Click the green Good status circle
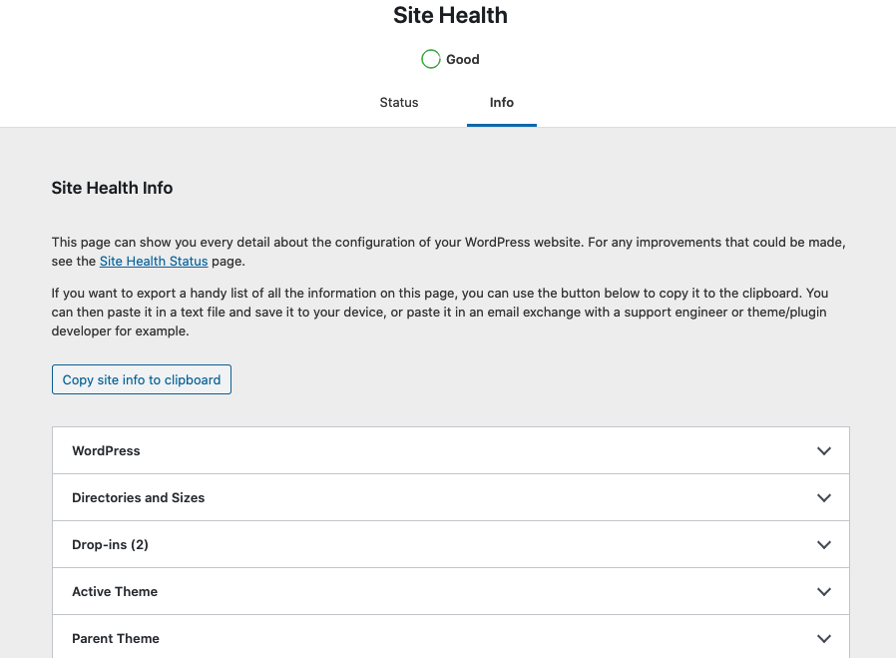896x658 pixels. [431, 59]
